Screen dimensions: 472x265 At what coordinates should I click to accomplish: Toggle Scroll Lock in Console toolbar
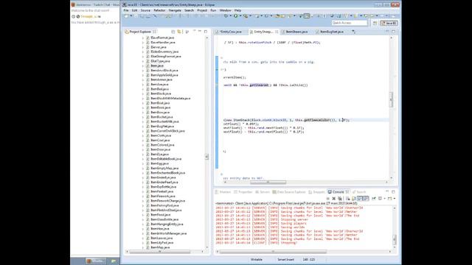click(x=354, y=199)
